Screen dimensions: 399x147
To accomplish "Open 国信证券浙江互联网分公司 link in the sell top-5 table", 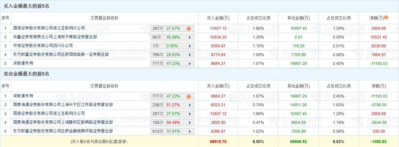I will [x=49, y=113].
